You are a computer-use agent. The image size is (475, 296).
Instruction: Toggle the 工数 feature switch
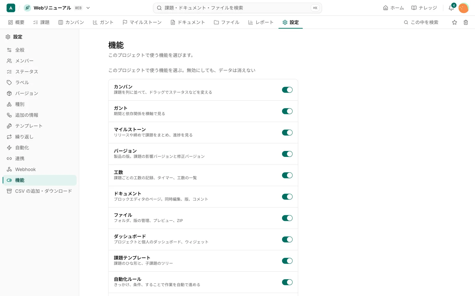point(287,175)
